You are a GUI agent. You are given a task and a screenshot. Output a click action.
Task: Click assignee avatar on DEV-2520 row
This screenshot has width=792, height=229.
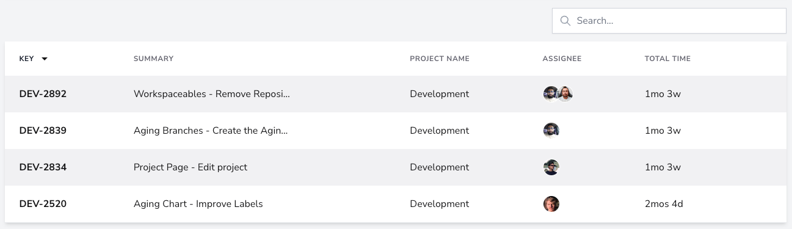pos(551,204)
